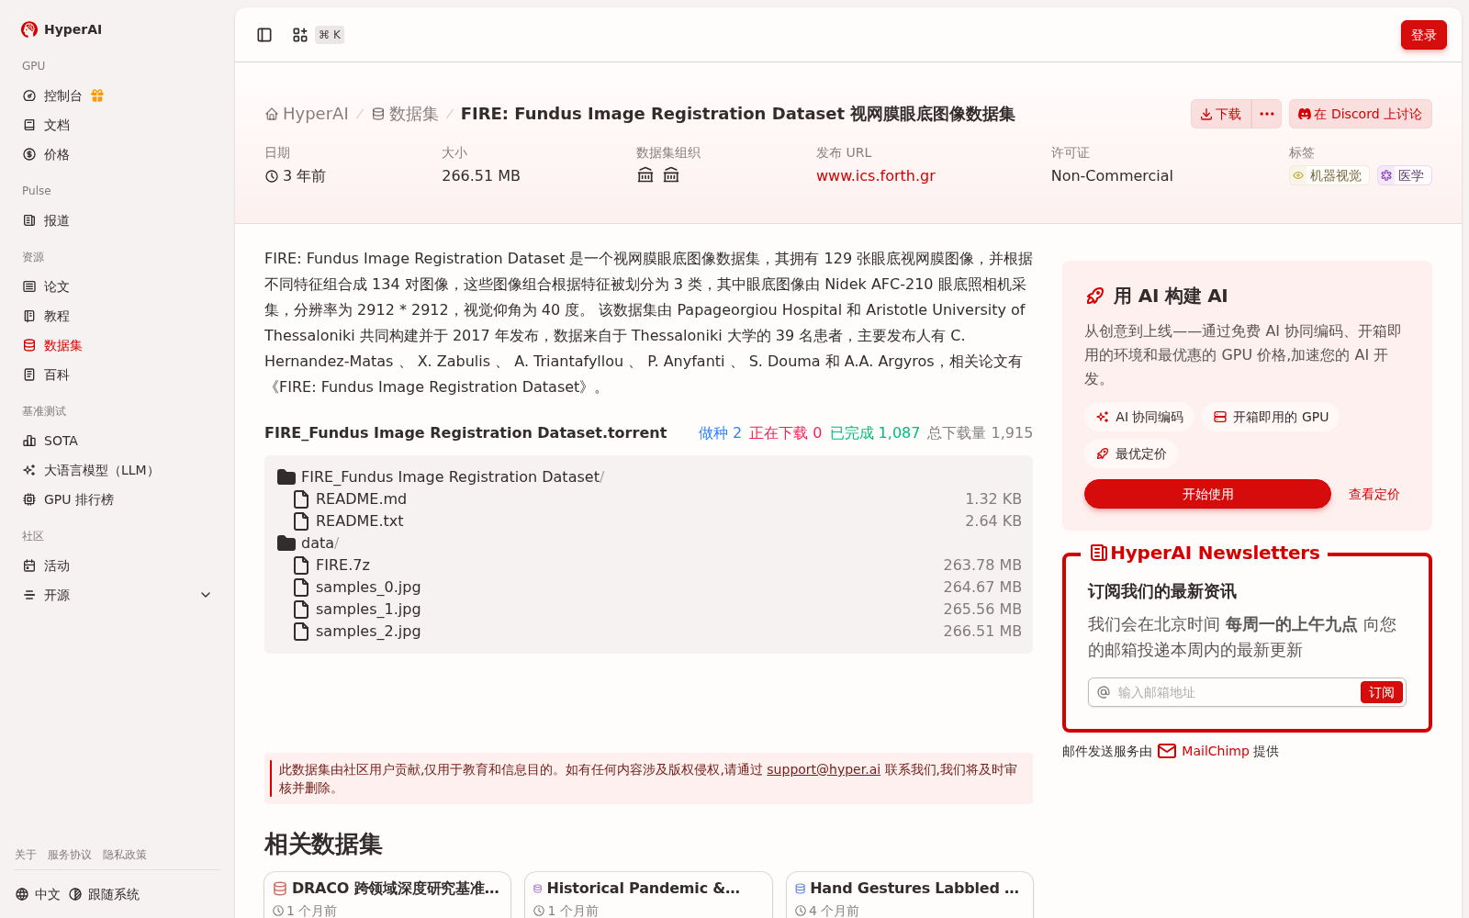Click the HyperAI Newsletters heading icon
The image size is (1469, 918).
point(1098,553)
